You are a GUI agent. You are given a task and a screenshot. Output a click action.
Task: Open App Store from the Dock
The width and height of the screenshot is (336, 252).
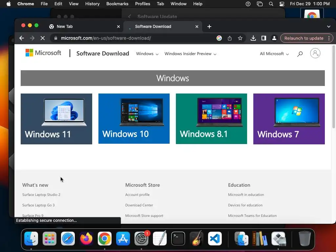coord(123,239)
